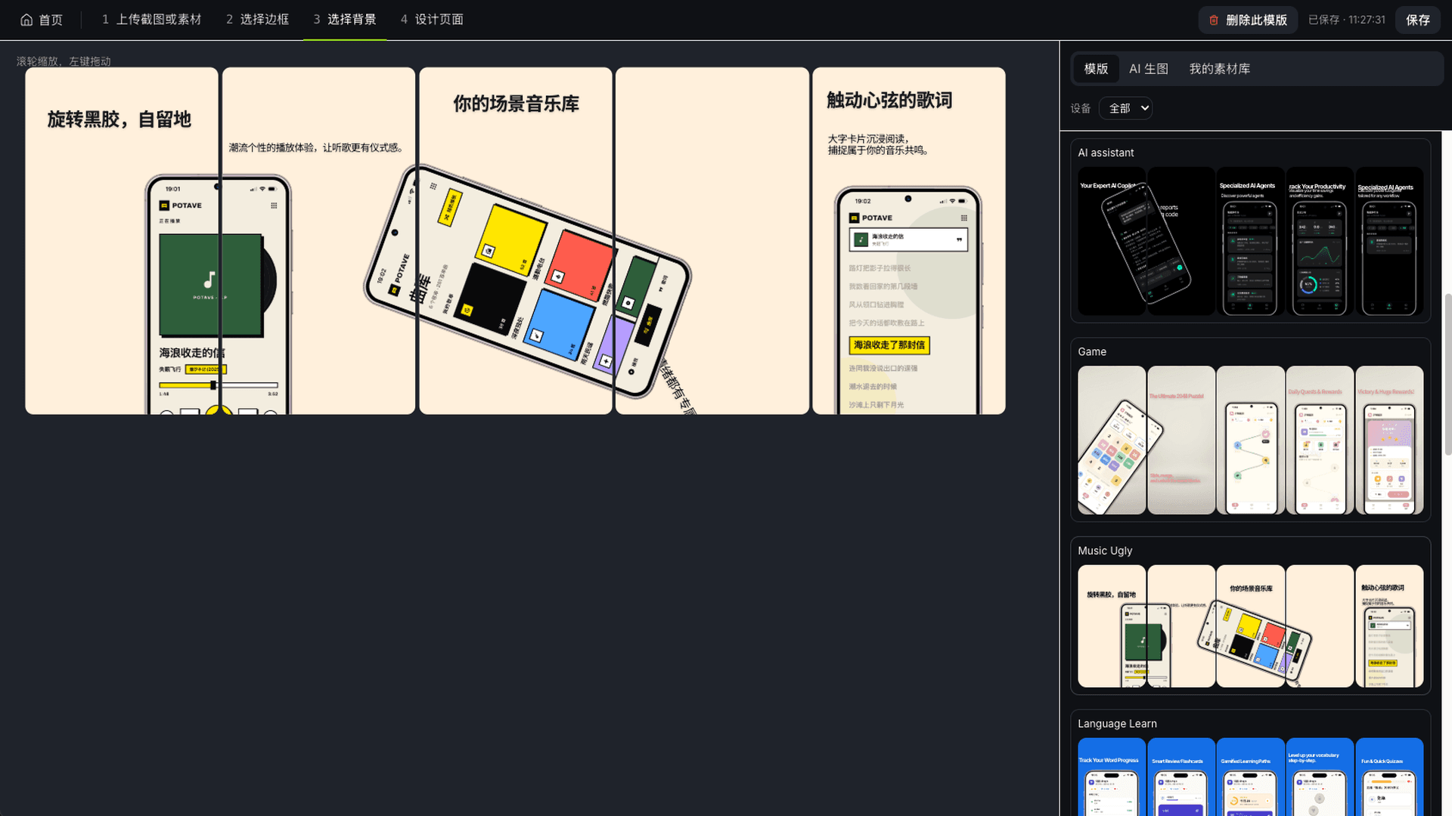Click the 大字卡片沉浸阅读 caption text
Screen dimensions: 1452x816
point(878,144)
